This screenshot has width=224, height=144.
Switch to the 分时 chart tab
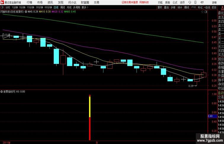click(8, 7)
